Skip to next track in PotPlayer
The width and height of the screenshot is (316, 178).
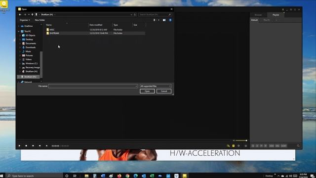point(39,146)
